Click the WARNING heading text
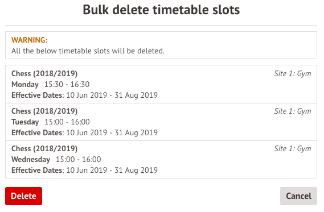 pyautogui.click(x=30, y=40)
